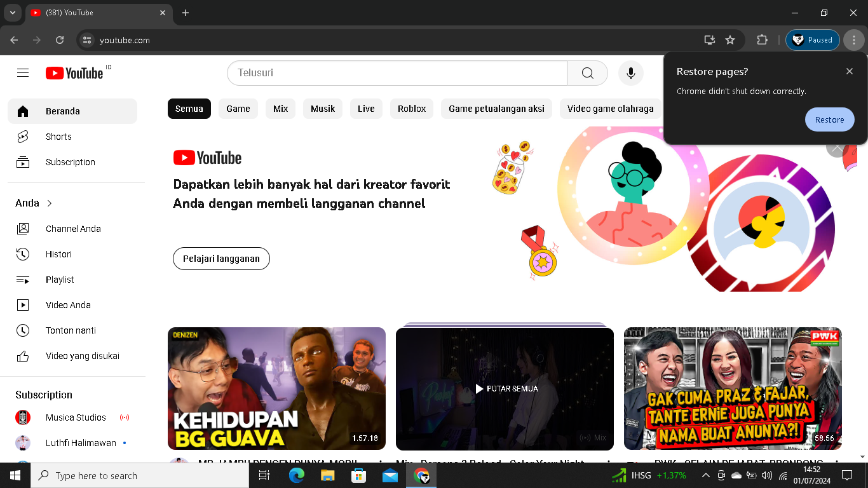Select the Musik filter chip

[x=323, y=109]
